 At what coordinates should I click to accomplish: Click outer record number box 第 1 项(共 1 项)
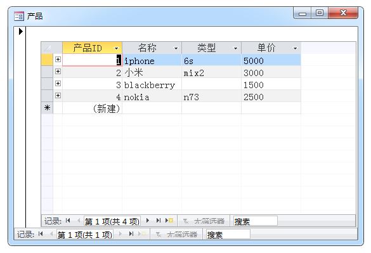(85, 235)
